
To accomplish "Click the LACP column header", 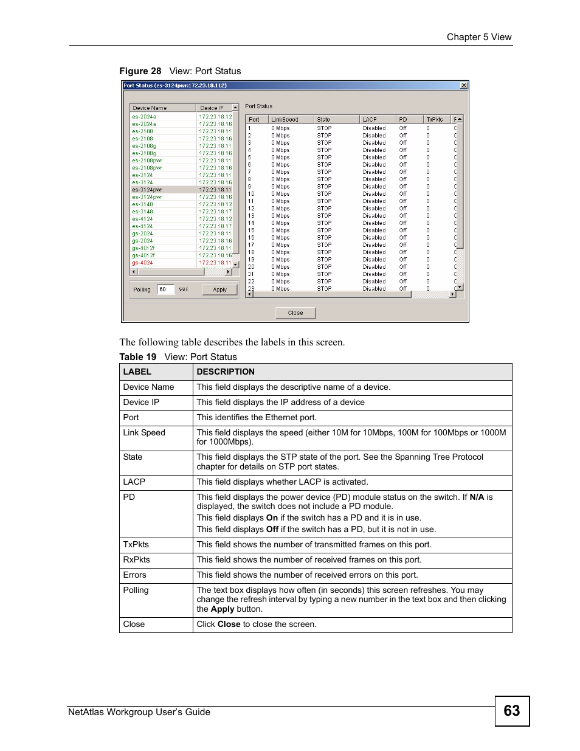I will (378, 119).
